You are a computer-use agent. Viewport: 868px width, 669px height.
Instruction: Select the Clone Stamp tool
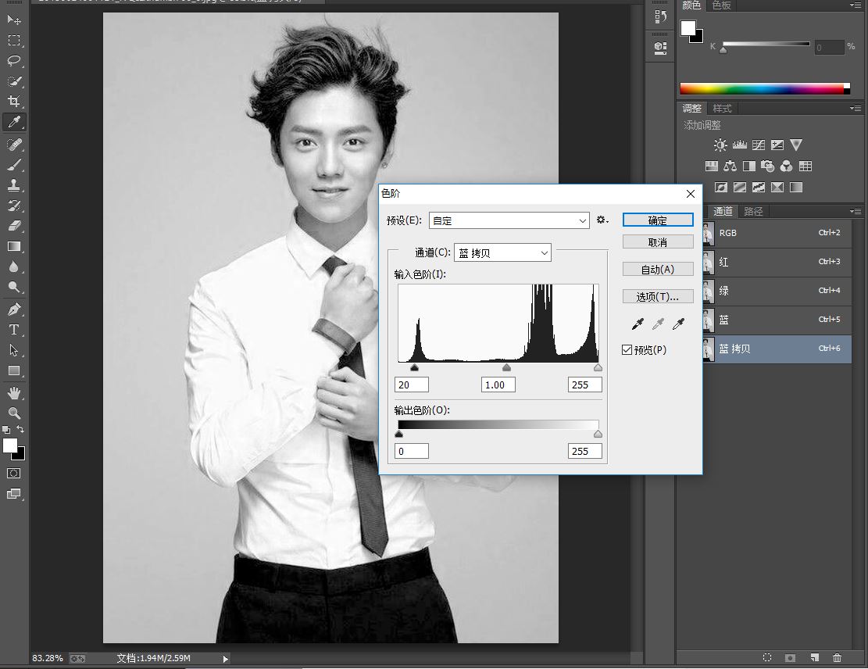point(14,185)
